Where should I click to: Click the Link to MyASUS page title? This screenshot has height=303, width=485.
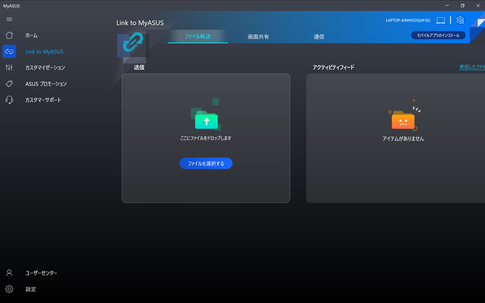(140, 23)
